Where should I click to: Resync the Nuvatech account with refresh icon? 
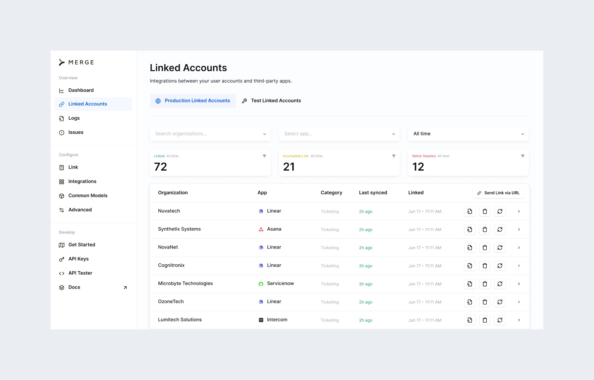pos(500,211)
